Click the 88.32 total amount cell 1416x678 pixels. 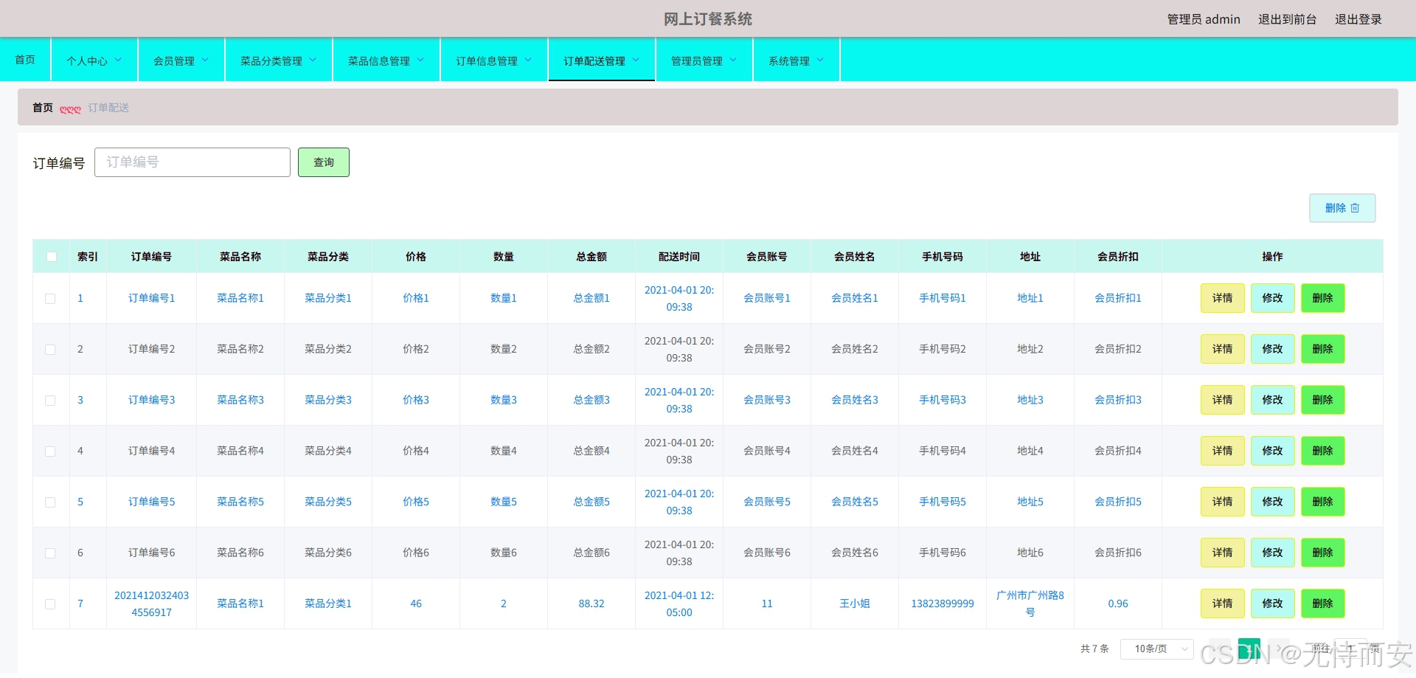(x=591, y=603)
